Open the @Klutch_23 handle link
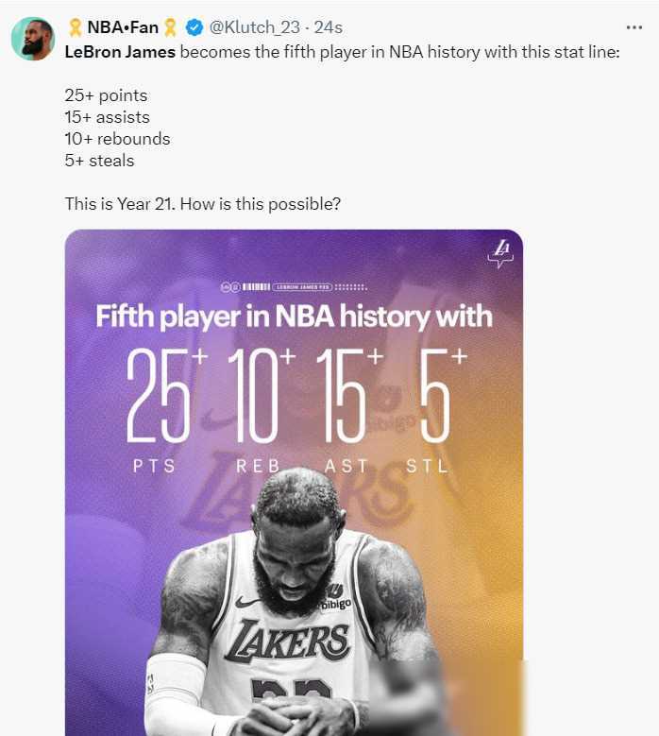The width and height of the screenshot is (659, 736). [254, 27]
